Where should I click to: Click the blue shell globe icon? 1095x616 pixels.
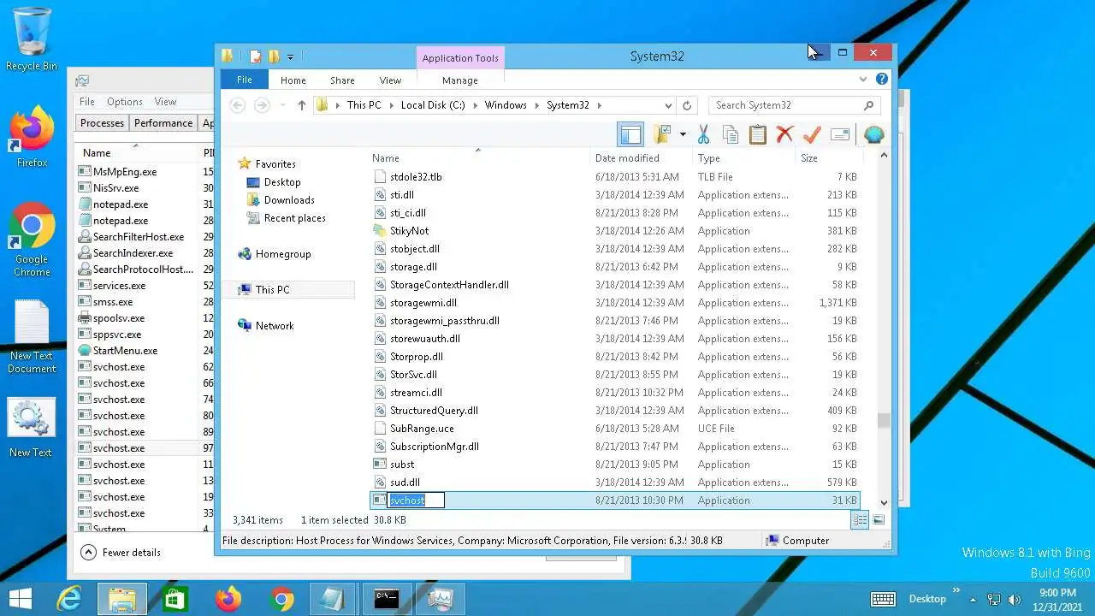(873, 134)
